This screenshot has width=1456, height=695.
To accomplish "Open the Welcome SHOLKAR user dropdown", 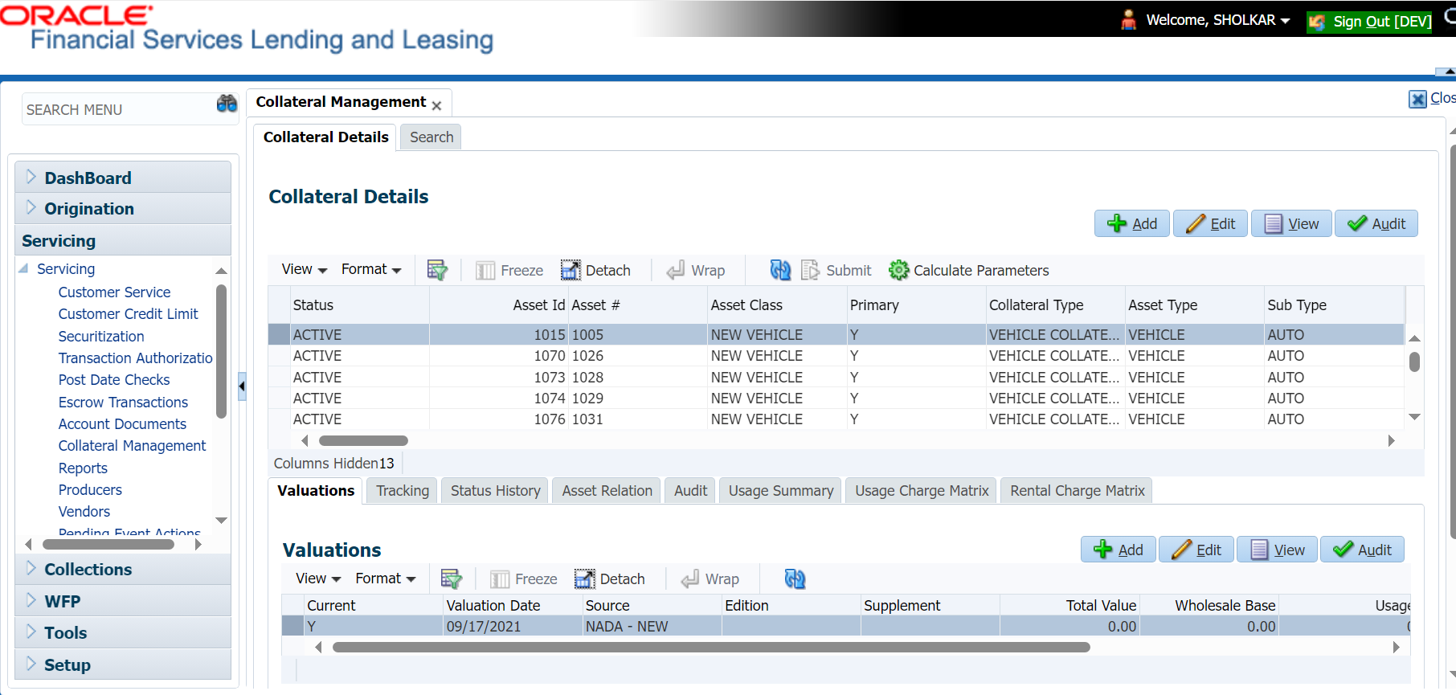I will [x=1217, y=20].
